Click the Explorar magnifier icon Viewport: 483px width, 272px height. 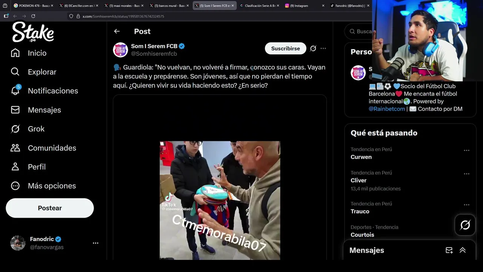pos(15,72)
